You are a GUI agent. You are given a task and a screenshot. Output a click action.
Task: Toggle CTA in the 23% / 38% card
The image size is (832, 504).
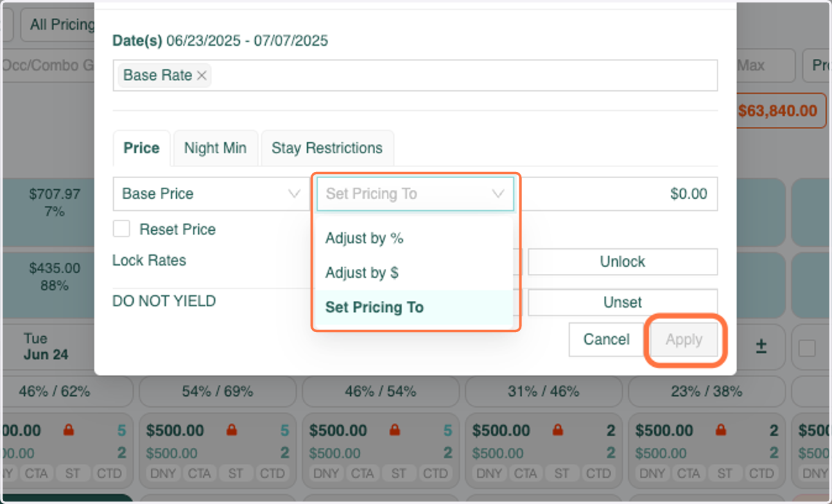(x=688, y=474)
